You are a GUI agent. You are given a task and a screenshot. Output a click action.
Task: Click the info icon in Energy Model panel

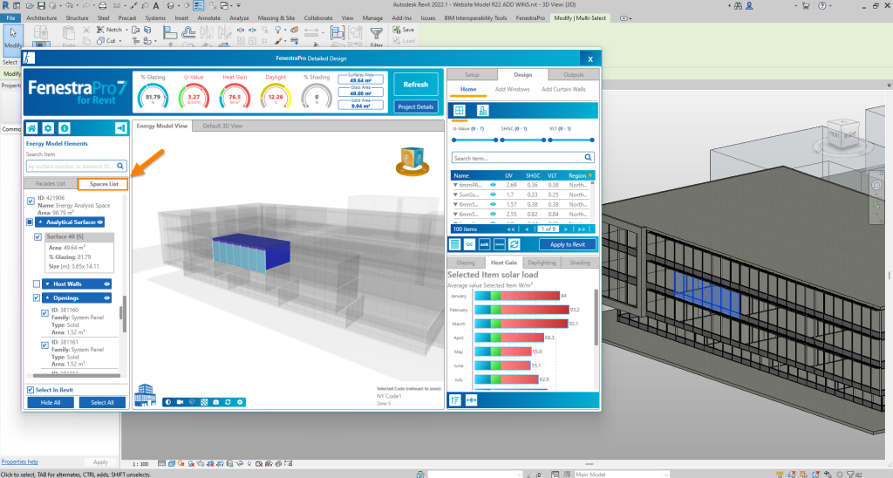tap(65, 128)
